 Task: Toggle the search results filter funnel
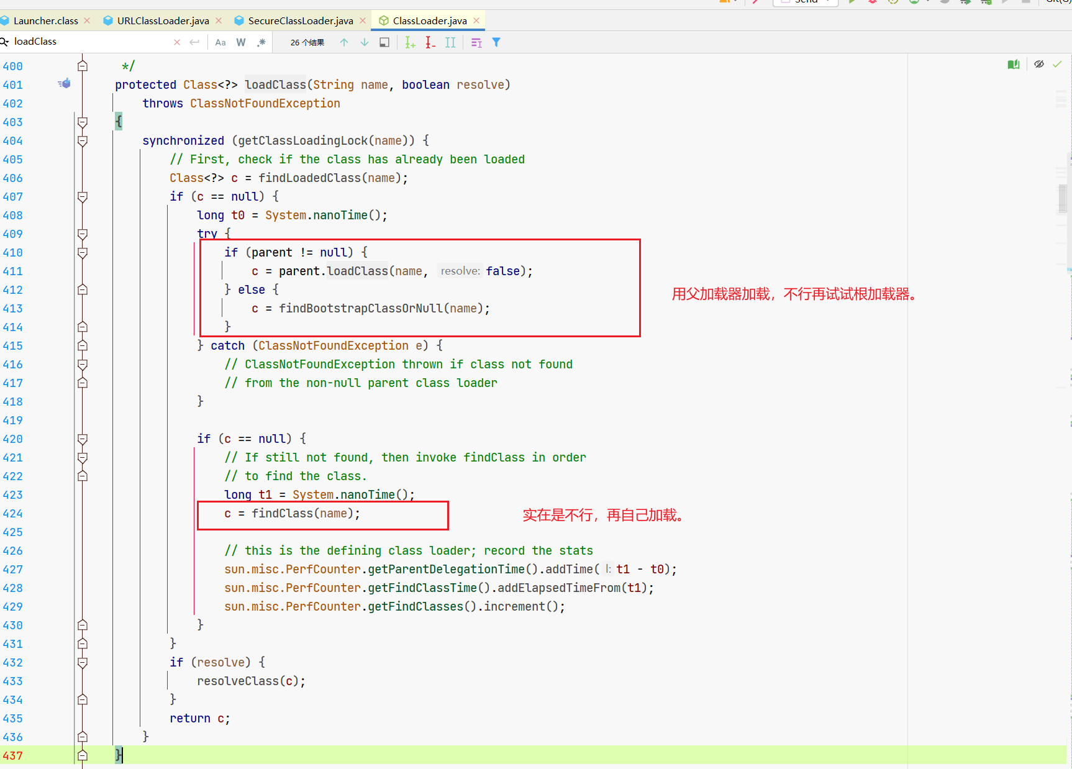[x=496, y=42]
